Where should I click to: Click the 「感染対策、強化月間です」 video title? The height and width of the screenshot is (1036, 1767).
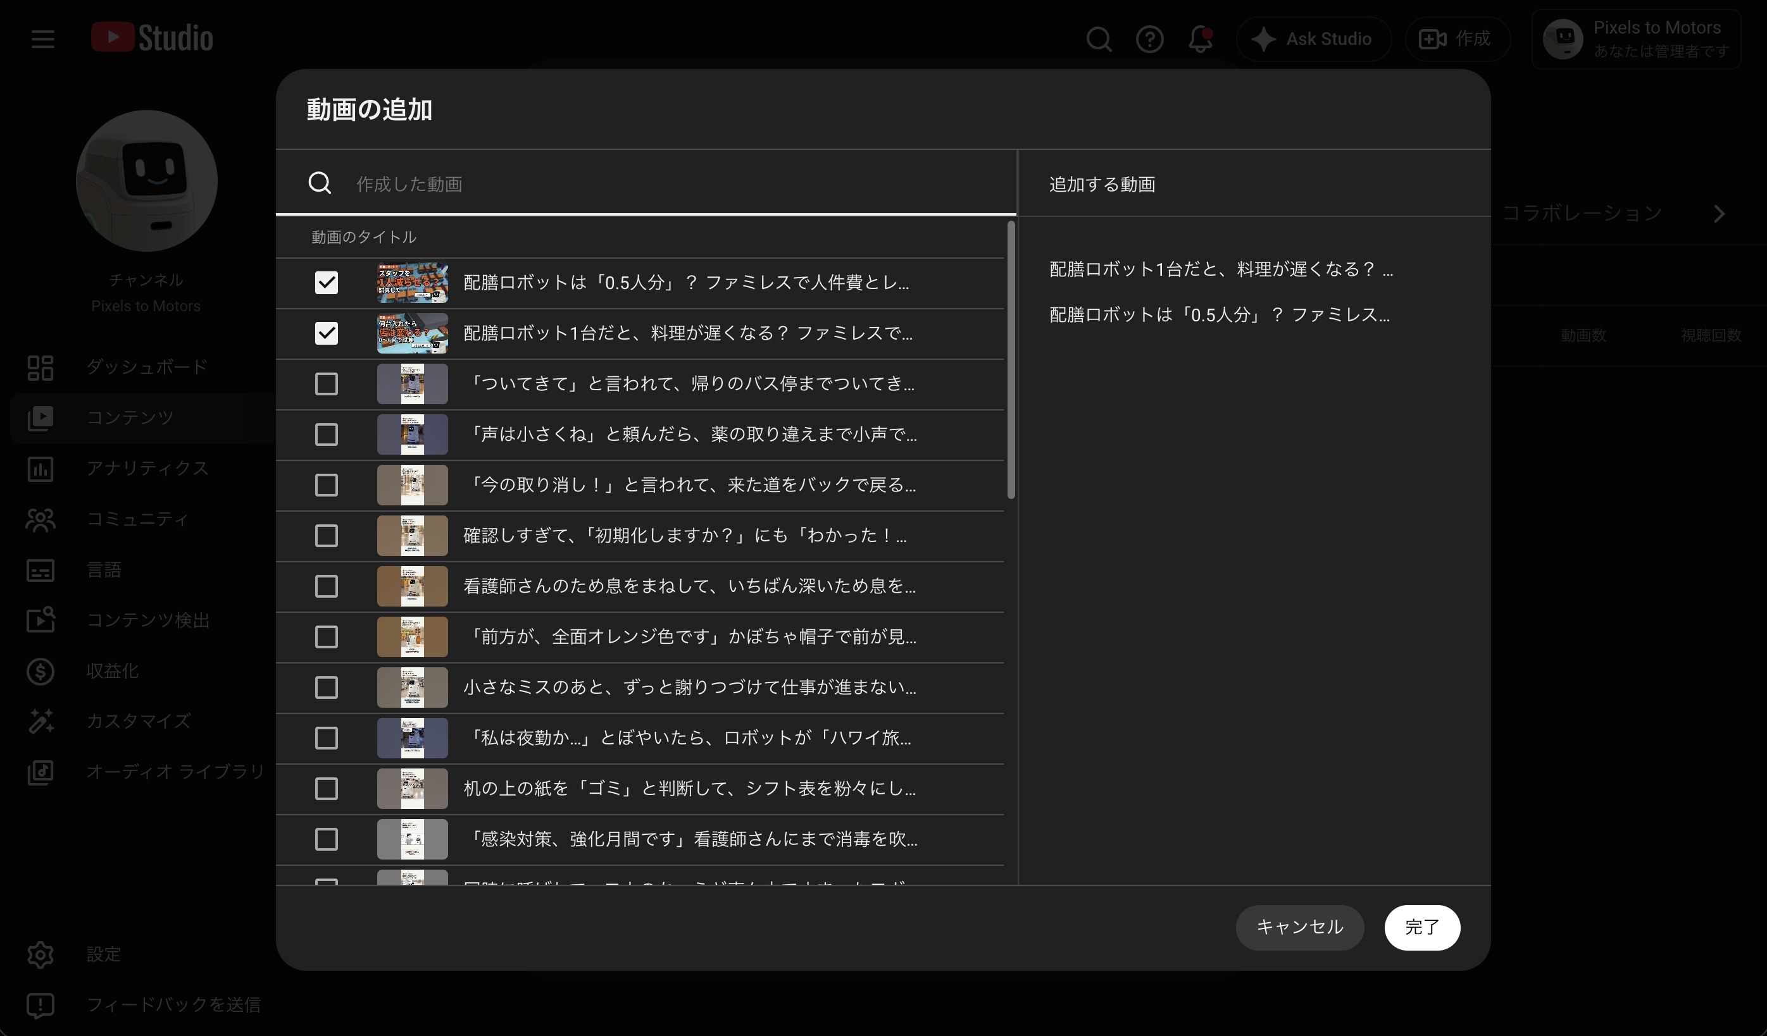tap(690, 839)
